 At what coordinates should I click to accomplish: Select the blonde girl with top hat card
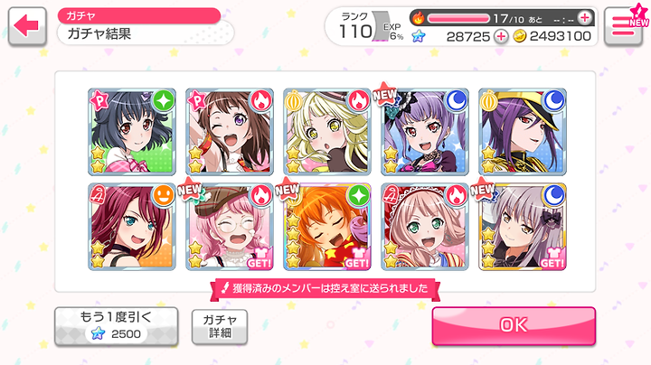tap(327, 132)
